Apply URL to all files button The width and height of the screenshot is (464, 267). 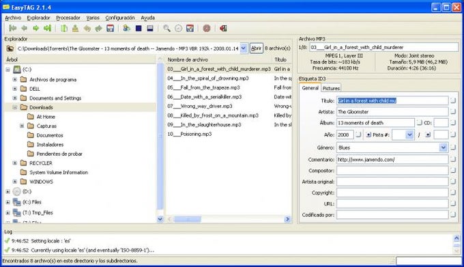pyautogui.click(x=453, y=203)
